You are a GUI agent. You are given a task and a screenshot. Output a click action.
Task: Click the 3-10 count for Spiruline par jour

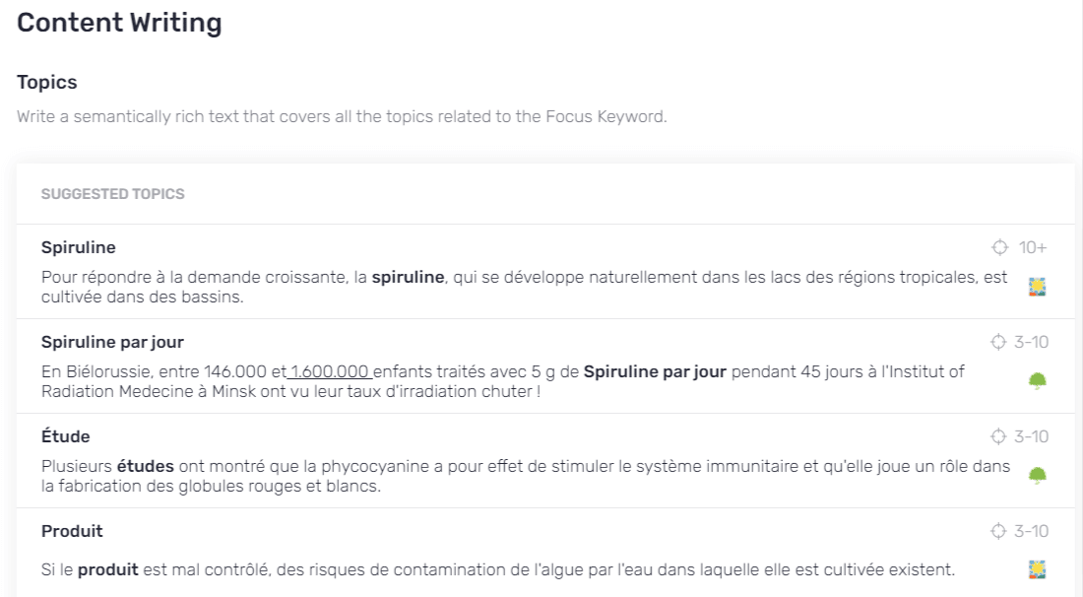(1031, 342)
